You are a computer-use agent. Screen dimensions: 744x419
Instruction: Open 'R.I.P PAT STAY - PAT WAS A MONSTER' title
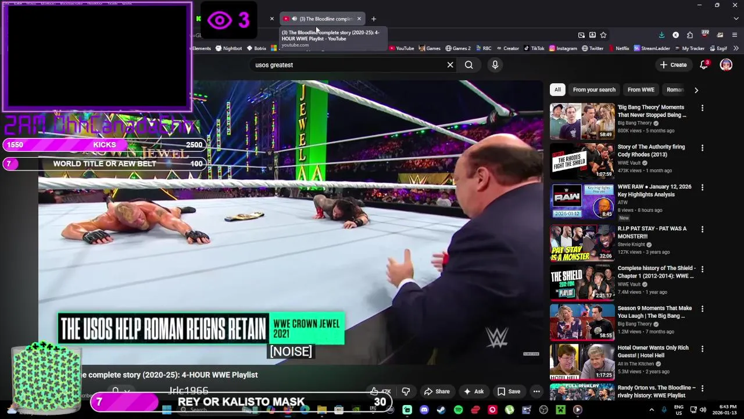pyautogui.click(x=652, y=232)
